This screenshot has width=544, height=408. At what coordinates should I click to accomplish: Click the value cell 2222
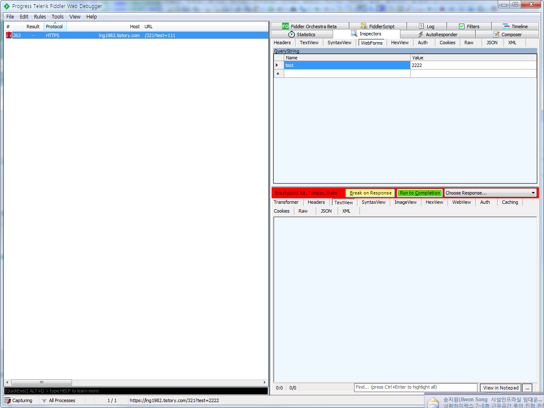point(473,65)
